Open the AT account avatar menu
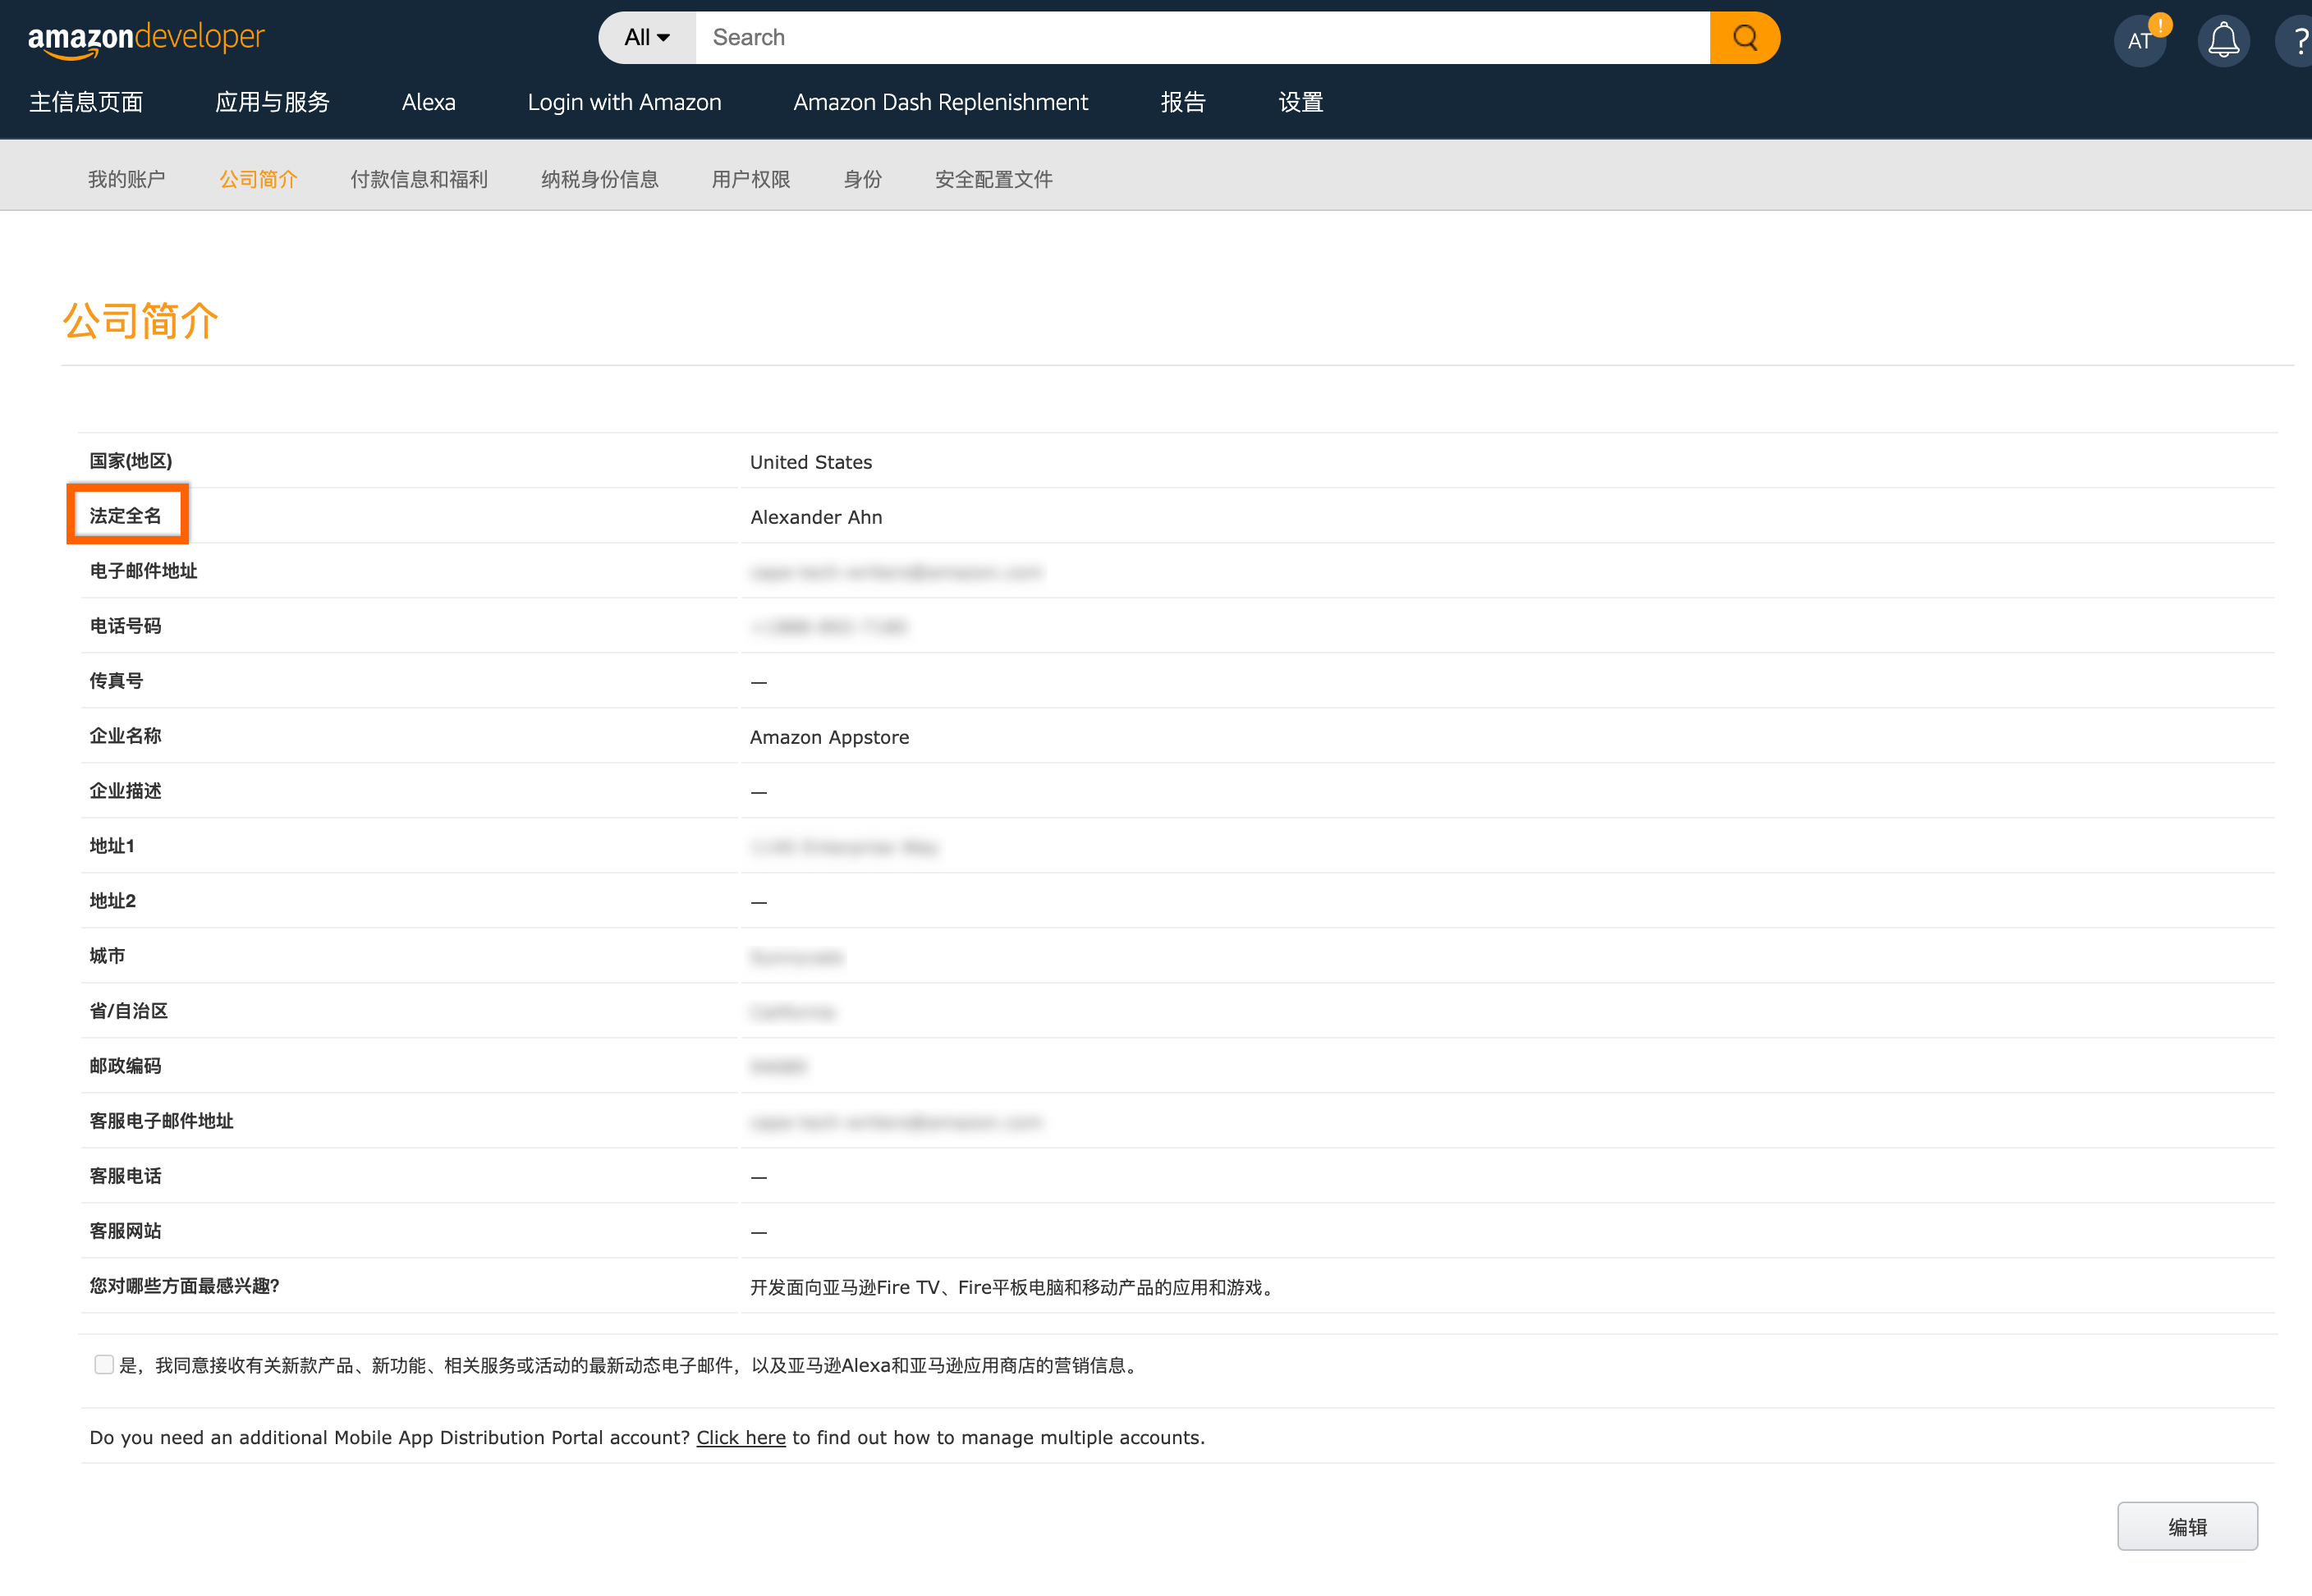The image size is (2312, 1596). click(2139, 41)
